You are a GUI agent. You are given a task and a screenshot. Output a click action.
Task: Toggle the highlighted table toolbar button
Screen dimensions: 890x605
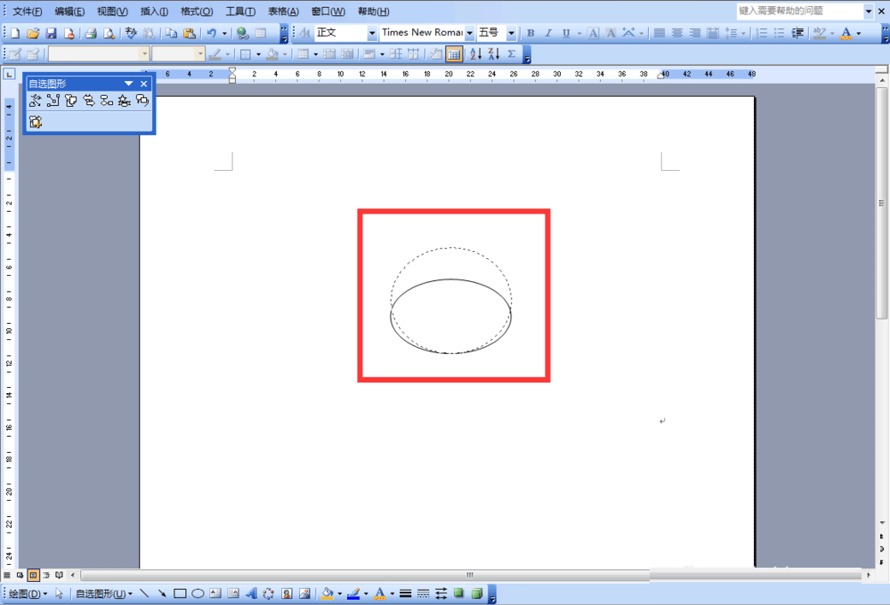click(x=454, y=54)
